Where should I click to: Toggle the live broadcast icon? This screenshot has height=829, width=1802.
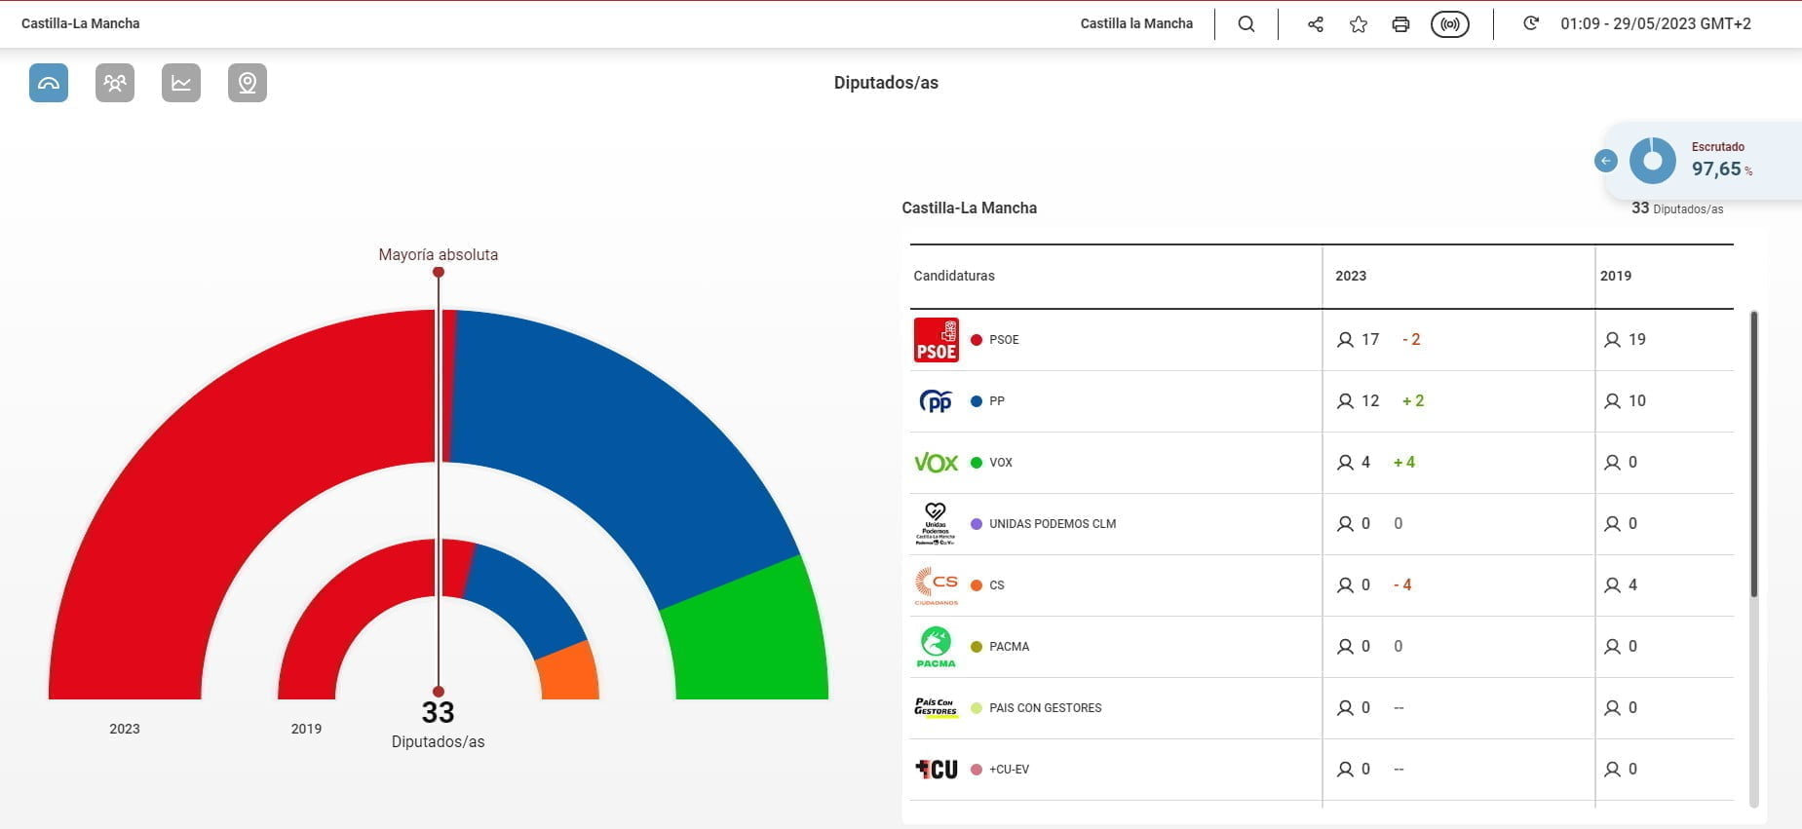point(1449,24)
